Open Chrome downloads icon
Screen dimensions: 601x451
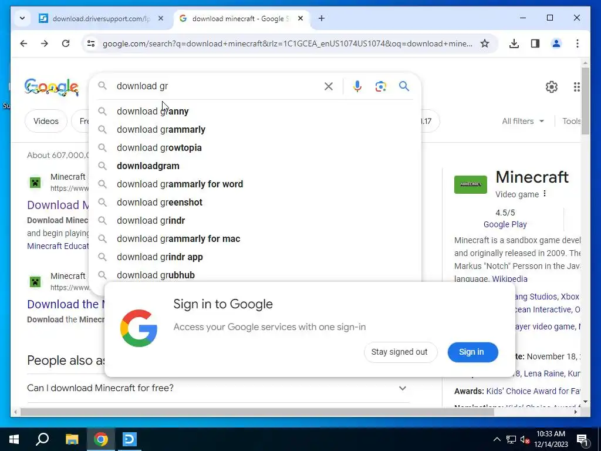tap(514, 43)
